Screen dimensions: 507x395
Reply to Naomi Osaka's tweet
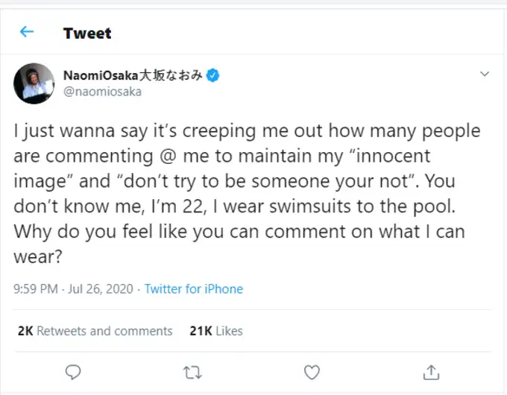click(72, 371)
